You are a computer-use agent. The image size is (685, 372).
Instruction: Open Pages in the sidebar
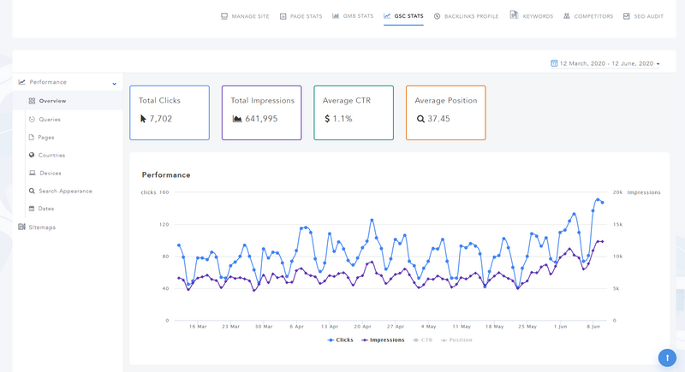[x=46, y=138]
